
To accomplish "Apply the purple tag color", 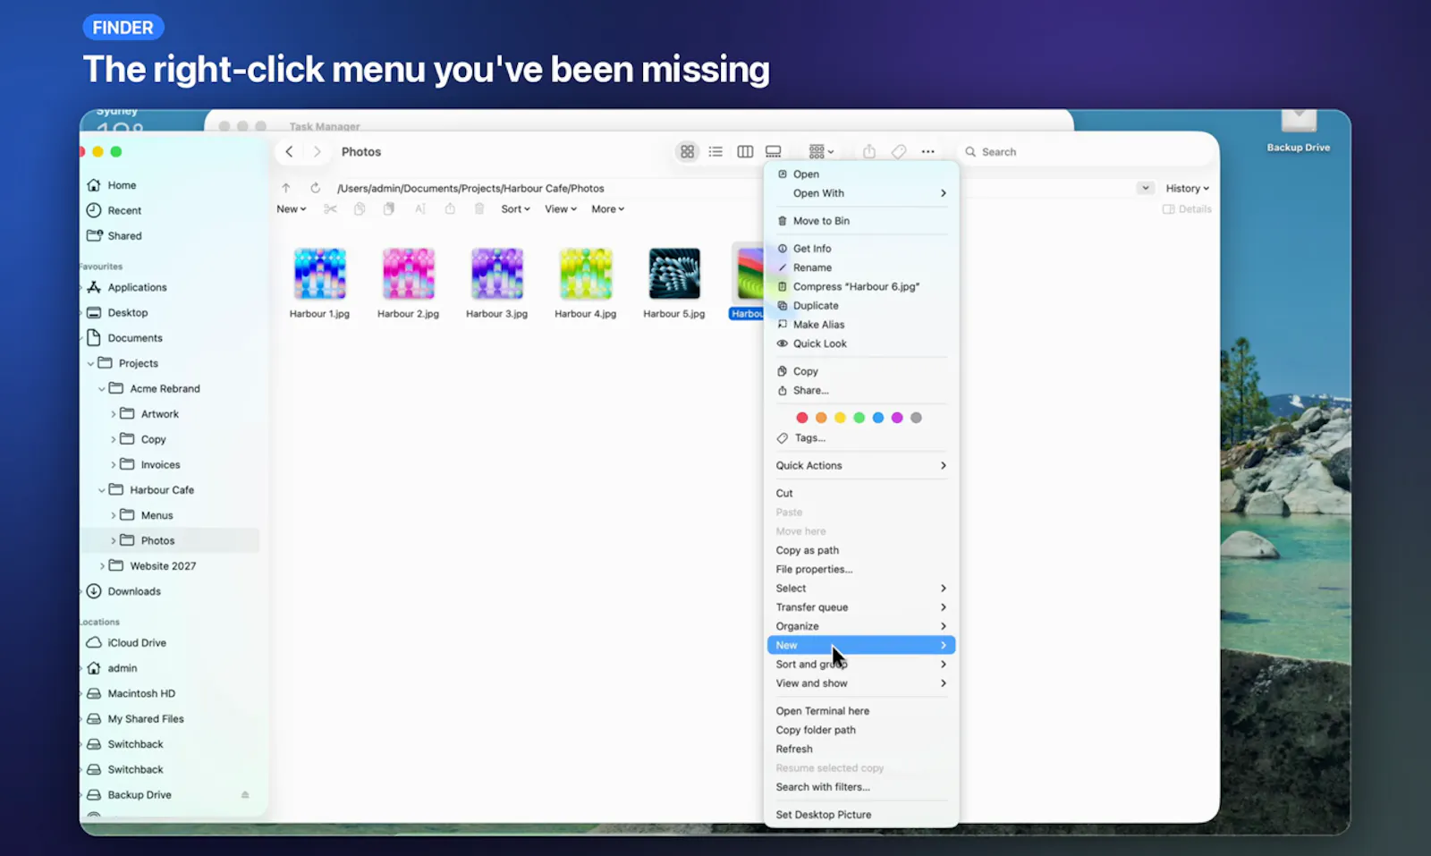I will [x=897, y=418].
